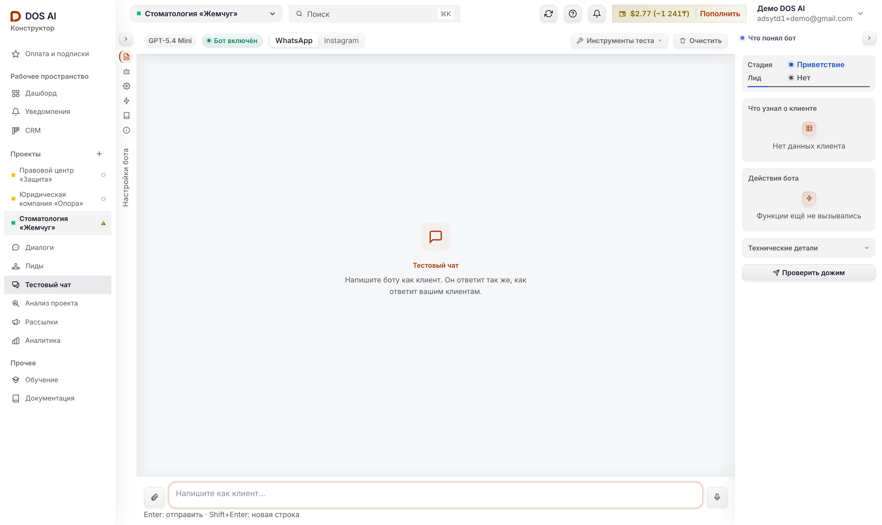Switch to the WhatsApp channel tab
Viewport: 882px width, 525px height.
pyautogui.click(x=294, y=41)
